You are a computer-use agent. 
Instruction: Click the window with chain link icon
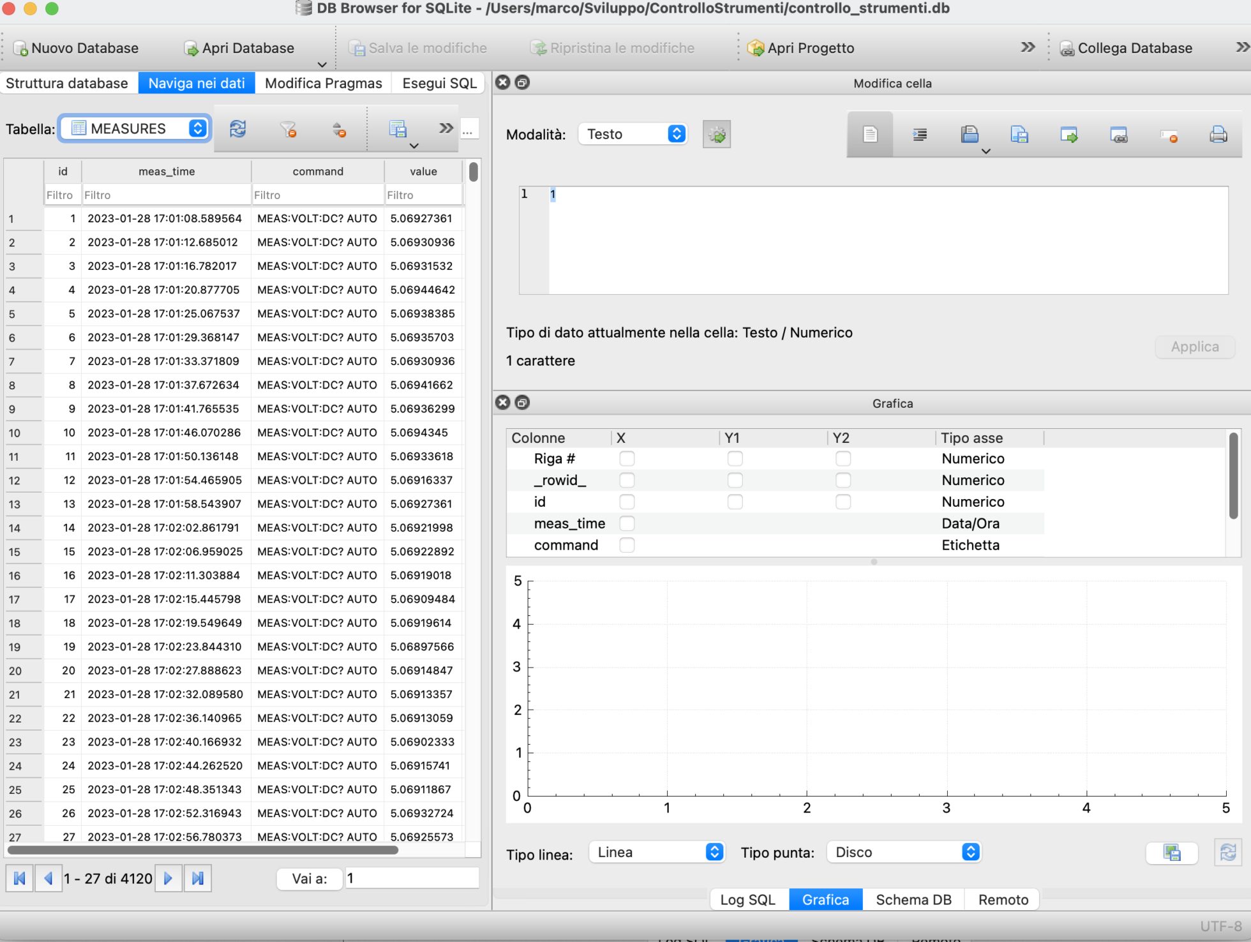pyautogui.click(x=1119, y=134)
